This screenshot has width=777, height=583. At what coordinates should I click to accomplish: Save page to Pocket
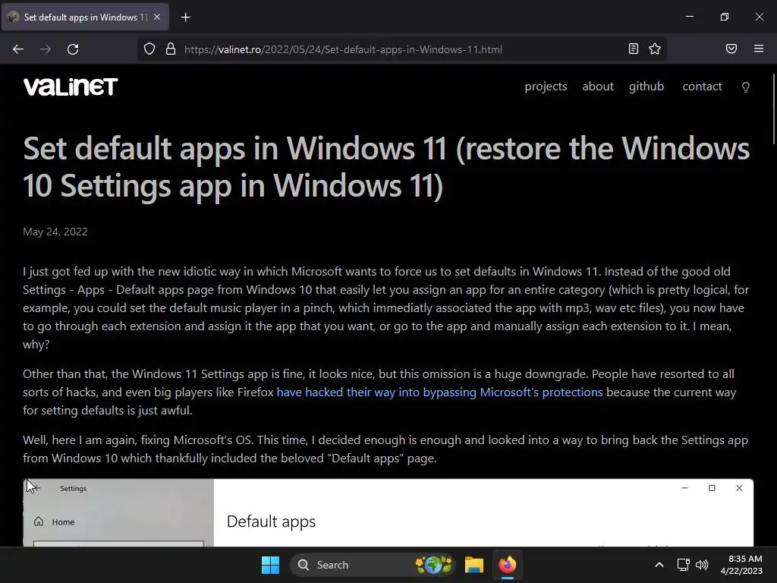click(x=731, y=49)
